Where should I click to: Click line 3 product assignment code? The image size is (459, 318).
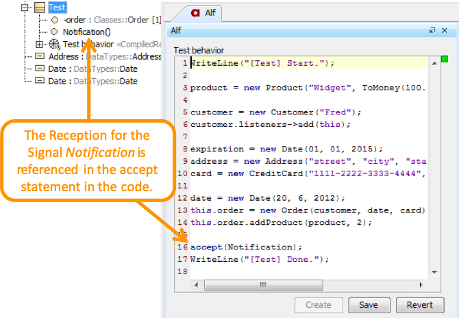(x=308, y=88)
